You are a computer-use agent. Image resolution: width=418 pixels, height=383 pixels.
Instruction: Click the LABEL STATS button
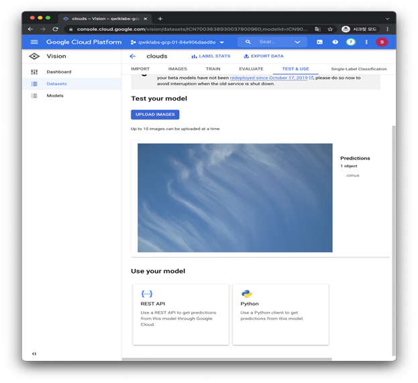click(211, 56)
